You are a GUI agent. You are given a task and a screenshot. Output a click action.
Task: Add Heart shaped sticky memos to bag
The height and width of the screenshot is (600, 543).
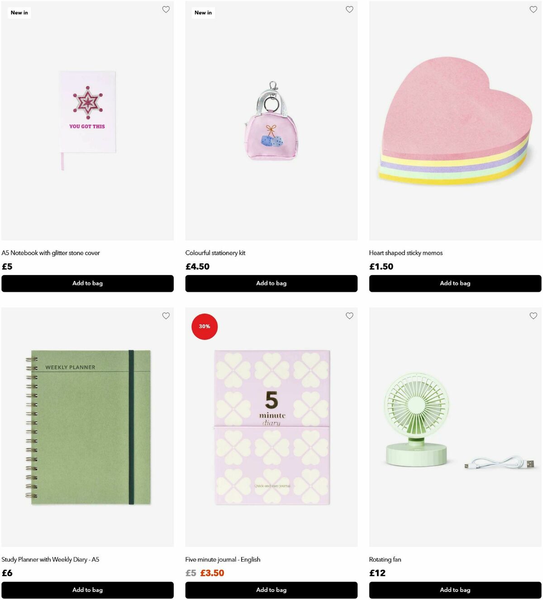click(x=455, y=283)
